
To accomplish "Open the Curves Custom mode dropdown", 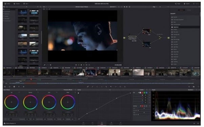I will pos(142,90).
